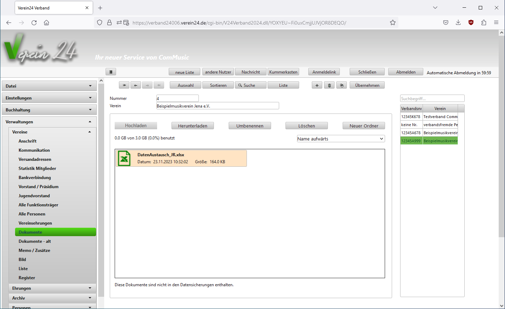This screenshot has width=505, height=309.
Task: Click the Hochladen upload button
Action: tap(136, 126)
